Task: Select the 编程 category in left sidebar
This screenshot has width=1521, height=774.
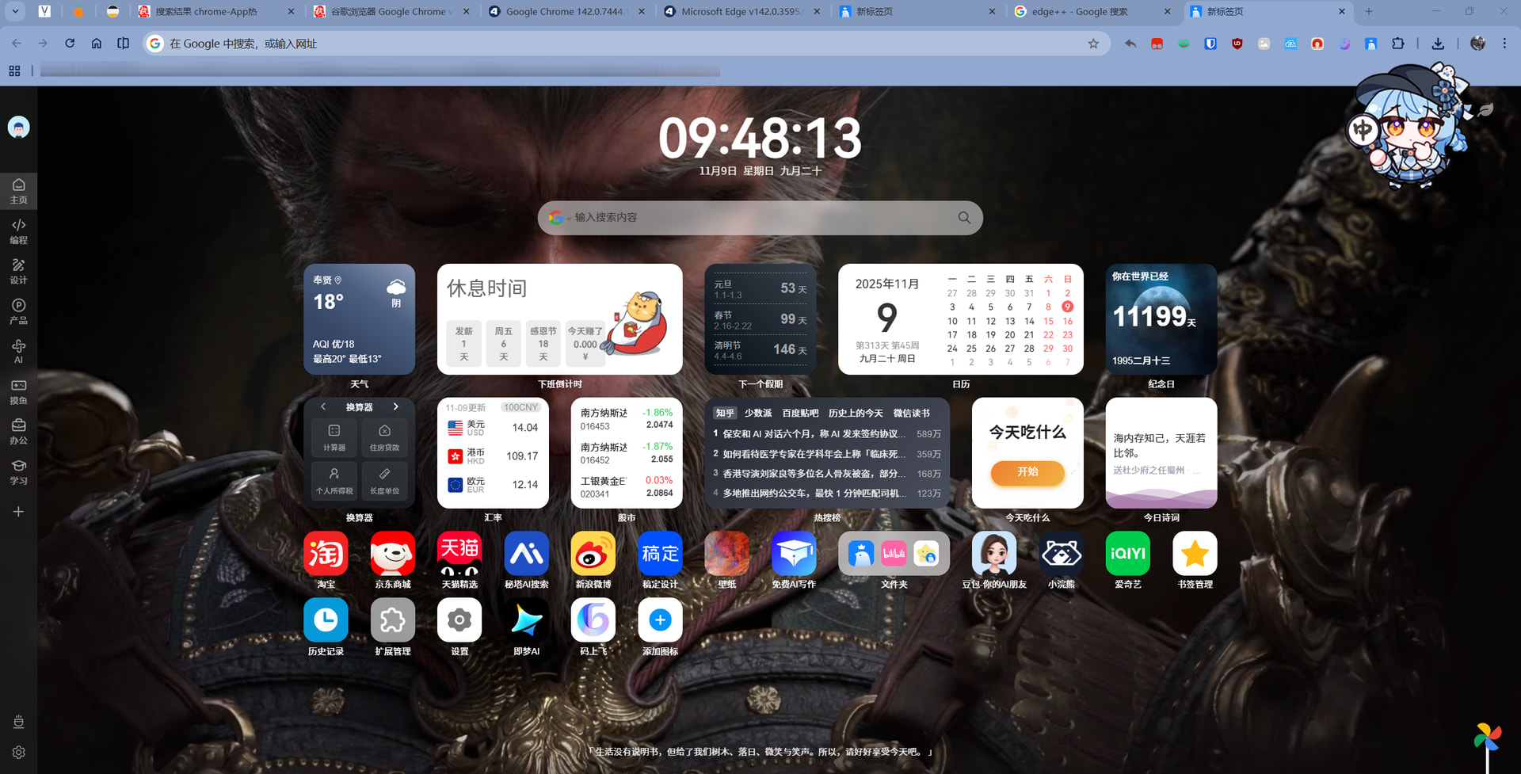Action: [x=18, y=231]
